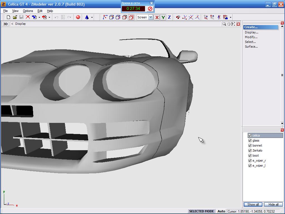The width and height of the screenshot is (285, 214).
Task: Click the red delete X toolbar icon
Action: click(x=28, y=17)
